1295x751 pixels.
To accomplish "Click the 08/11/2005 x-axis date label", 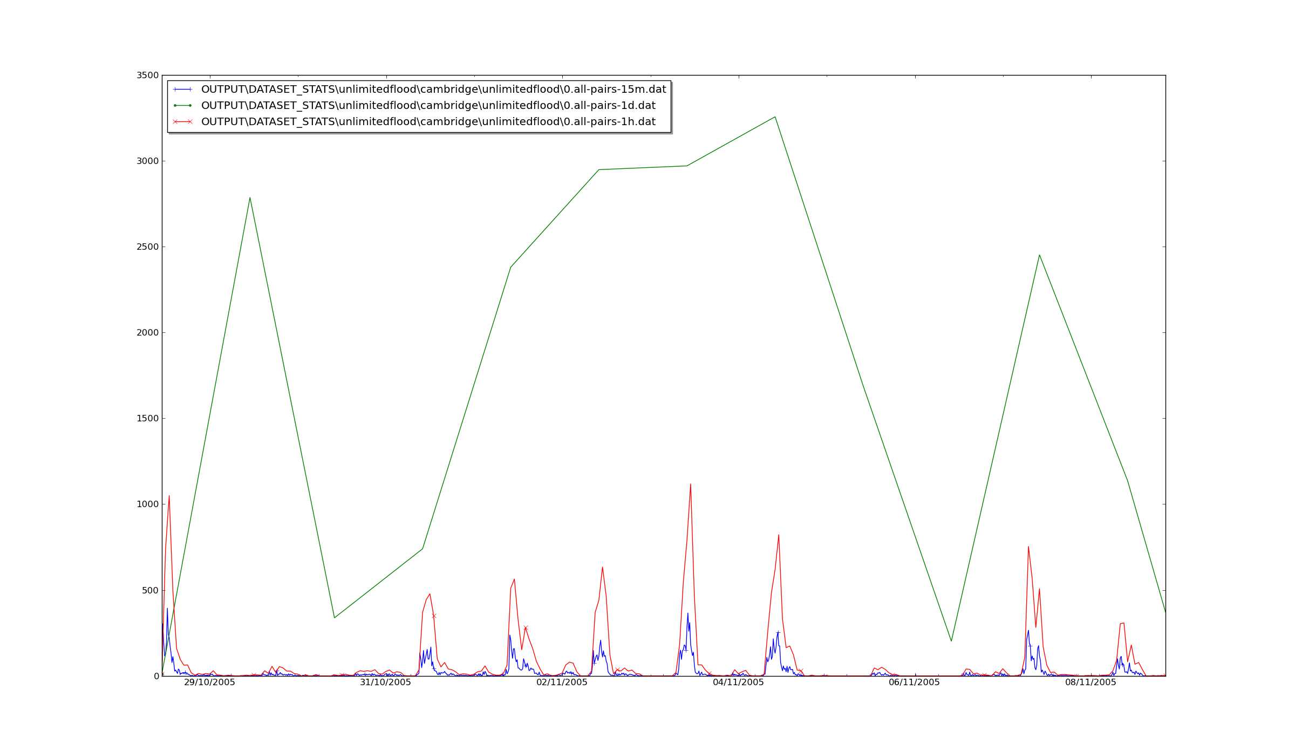I will (1090, 682).
